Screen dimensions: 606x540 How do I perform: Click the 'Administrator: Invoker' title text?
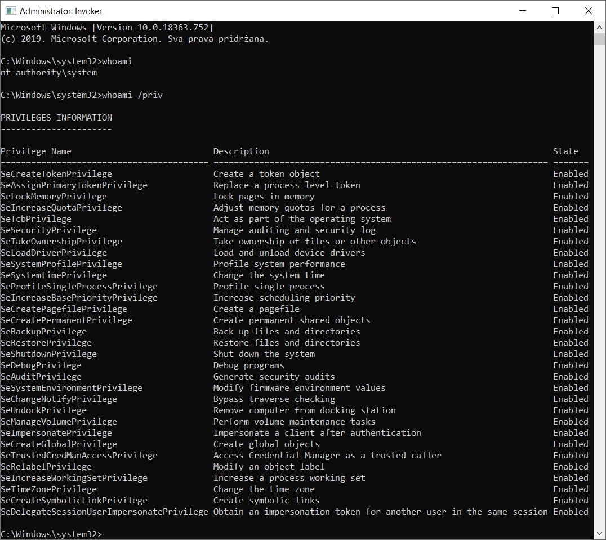coord(61,11)
